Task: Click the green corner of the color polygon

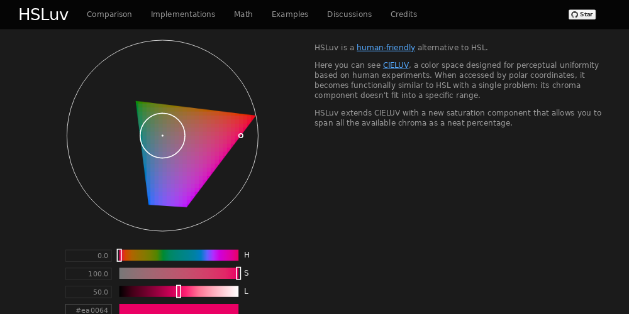Action: [137, 104]
